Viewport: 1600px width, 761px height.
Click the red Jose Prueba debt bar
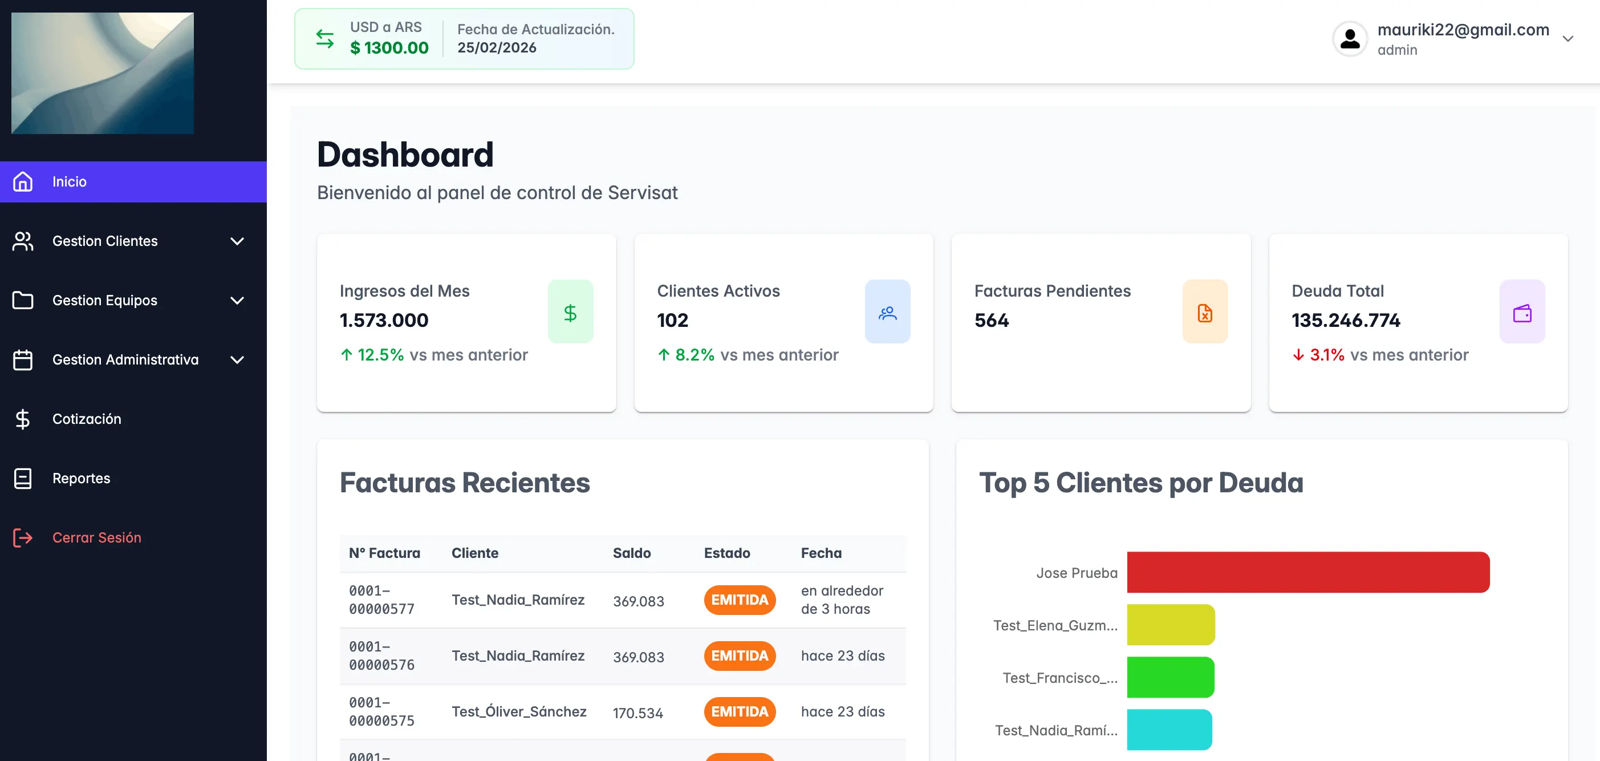coord(1307,572)
